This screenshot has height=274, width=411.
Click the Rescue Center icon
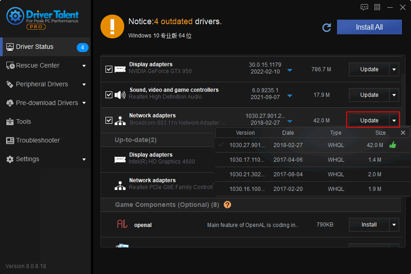(x=10, y=66)
